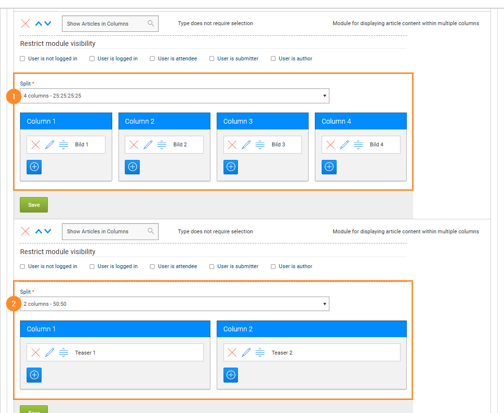Enable 'User is logged in' for second module
Viewport: 504px width, 413px height.
(92, 266)
